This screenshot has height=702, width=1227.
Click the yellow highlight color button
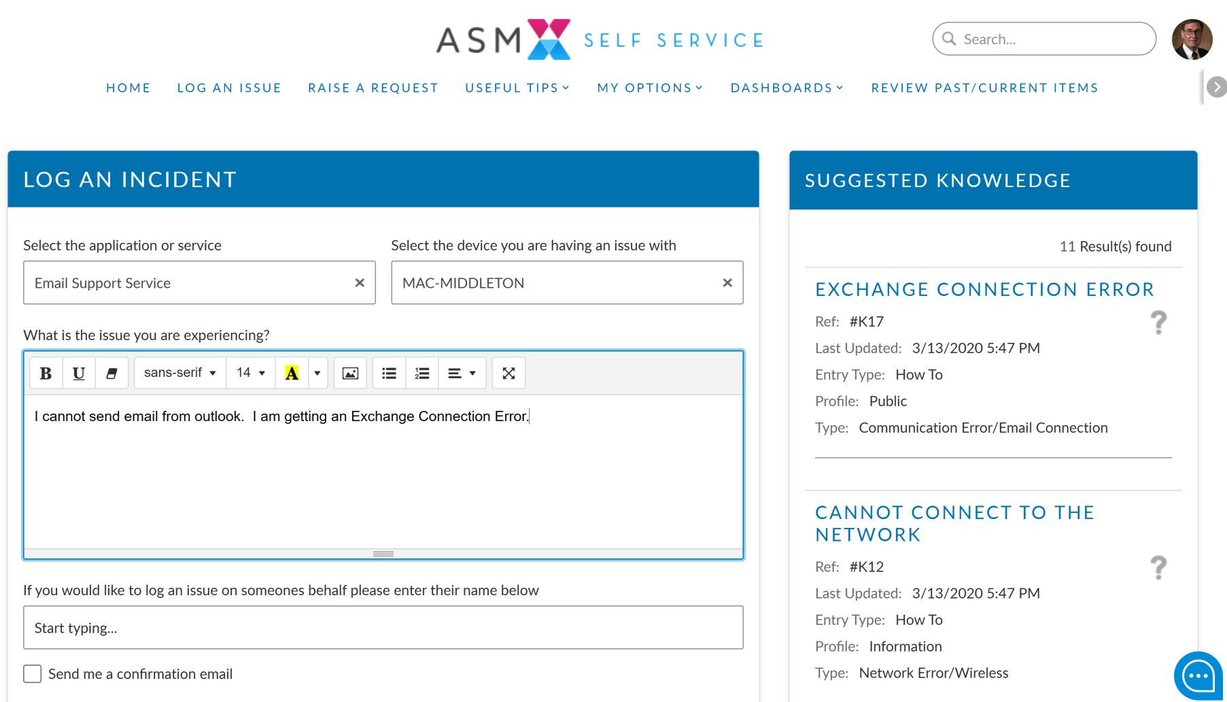(x=292, y=373)
